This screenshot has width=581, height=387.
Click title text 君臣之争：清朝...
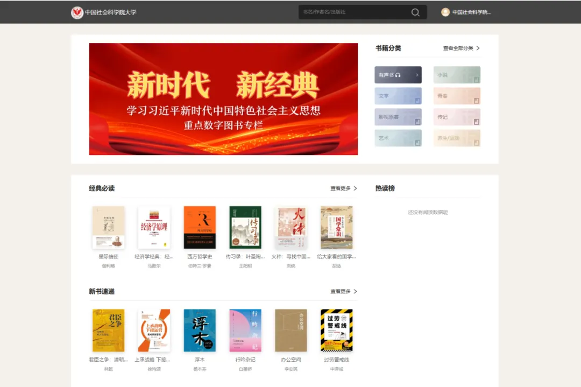pos(108,360)
